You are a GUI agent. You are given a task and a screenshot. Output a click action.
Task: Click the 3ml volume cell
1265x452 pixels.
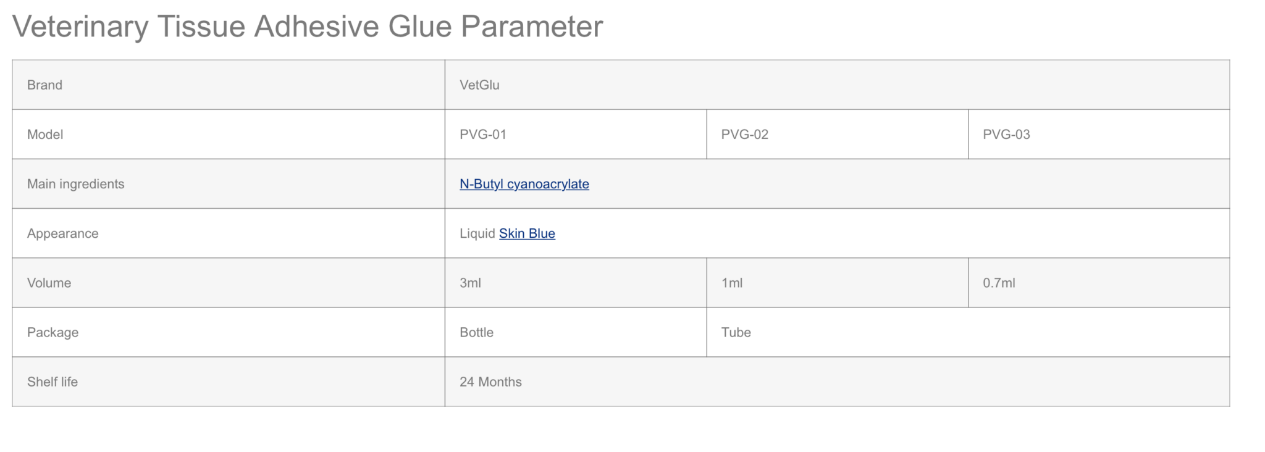click(x=470, y=283)
